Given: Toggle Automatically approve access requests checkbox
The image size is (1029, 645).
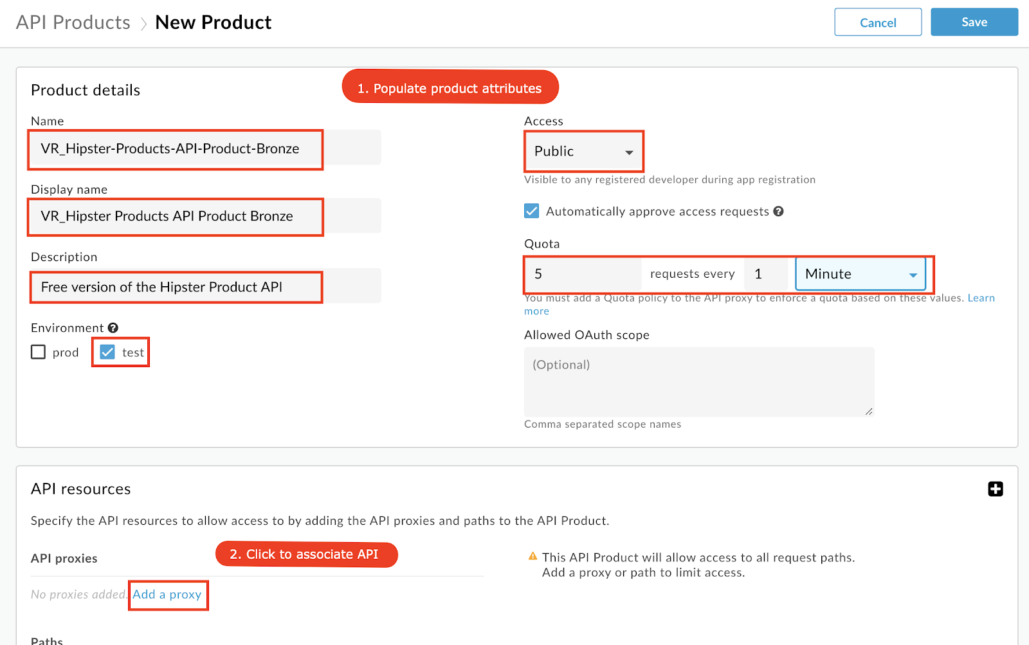Looking at the screenshot, I should coord(532,211).
